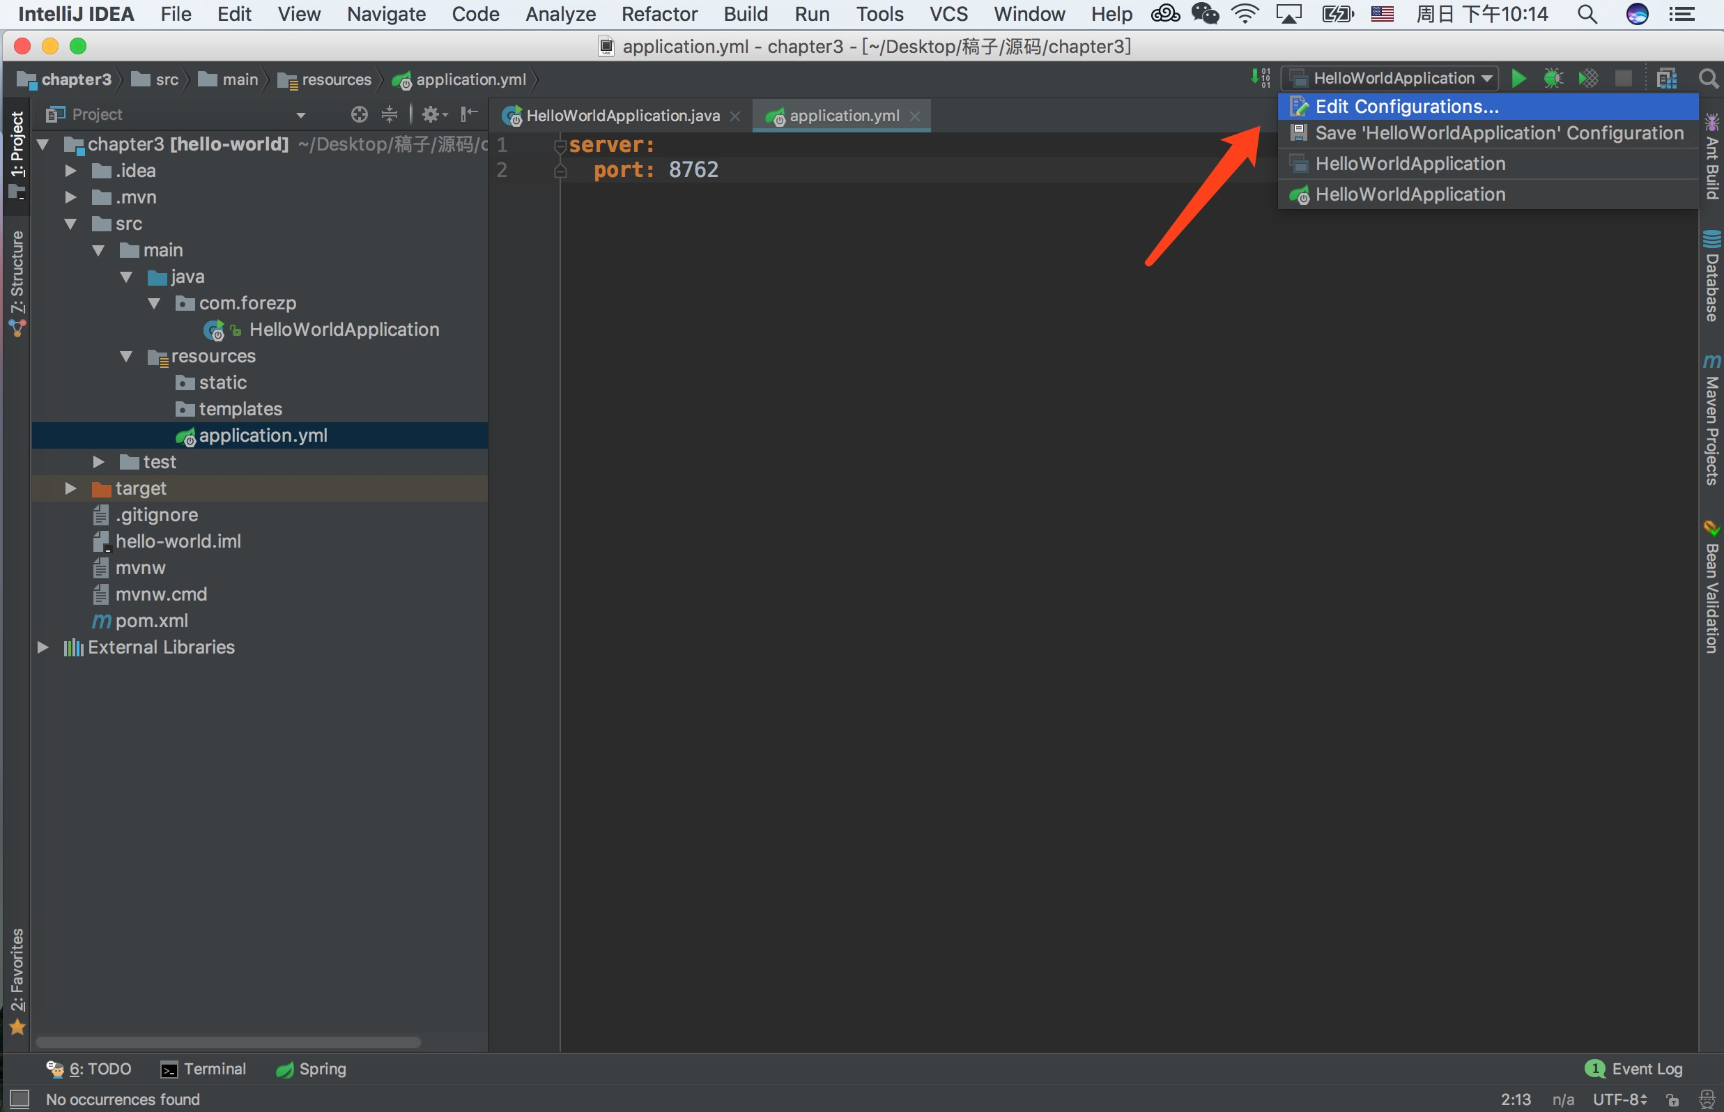Open the HelloWorldApplication run configuration dropdown

coord(1391,78)
